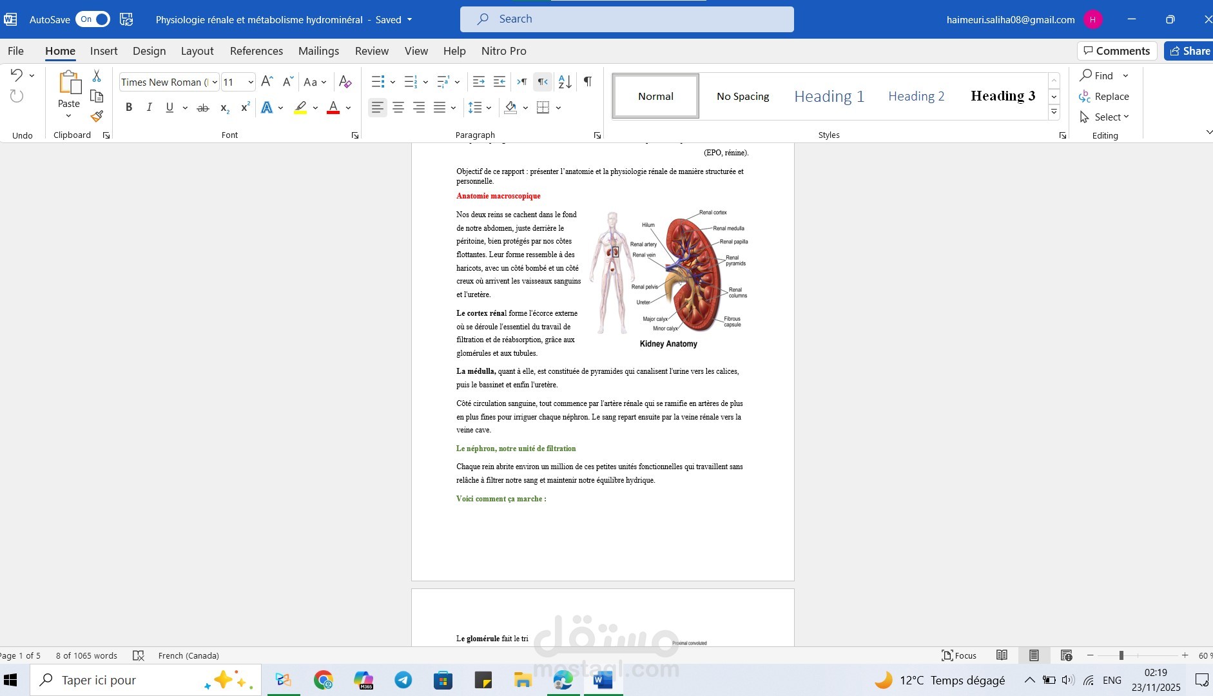Toggle the AutoSave switch

point(93,19)
